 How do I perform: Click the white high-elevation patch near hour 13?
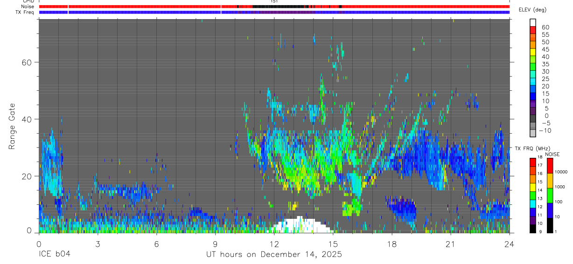(301, 225)
